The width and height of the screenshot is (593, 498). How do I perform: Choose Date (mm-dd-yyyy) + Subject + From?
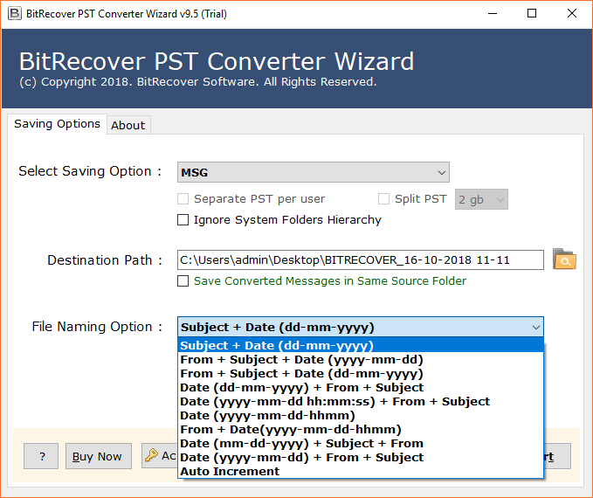coord(361,444)
